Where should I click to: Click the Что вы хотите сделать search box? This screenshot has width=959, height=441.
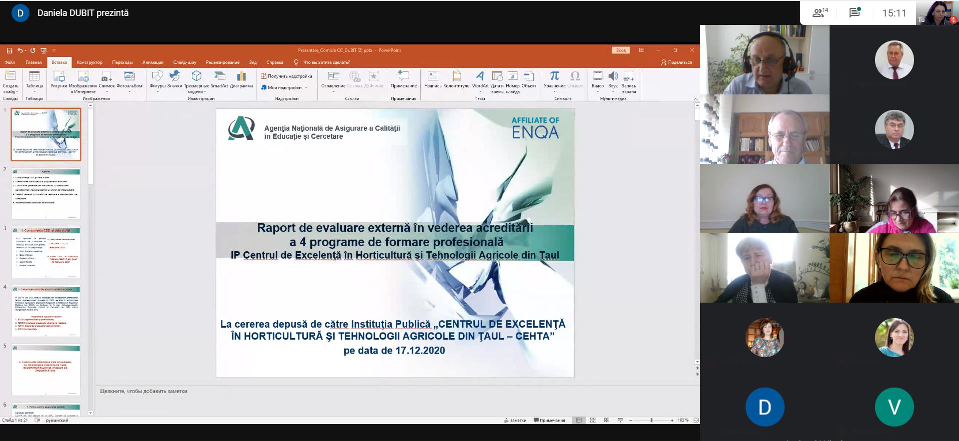[322, 62]
